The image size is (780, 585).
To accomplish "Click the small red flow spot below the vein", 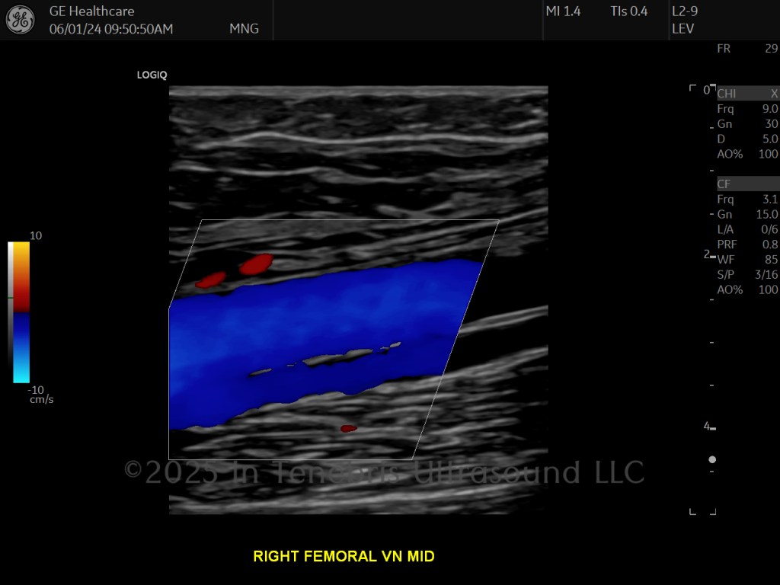I will tap(348, 428).
